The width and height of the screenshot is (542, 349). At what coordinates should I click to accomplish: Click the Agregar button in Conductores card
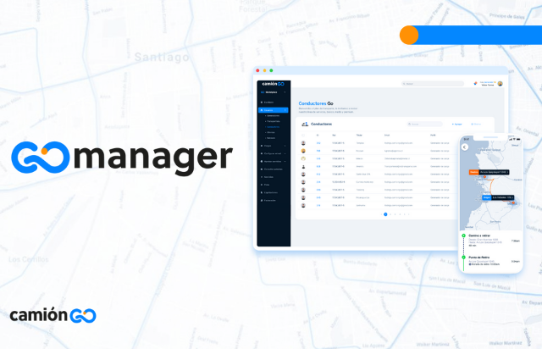pos(457,125)
